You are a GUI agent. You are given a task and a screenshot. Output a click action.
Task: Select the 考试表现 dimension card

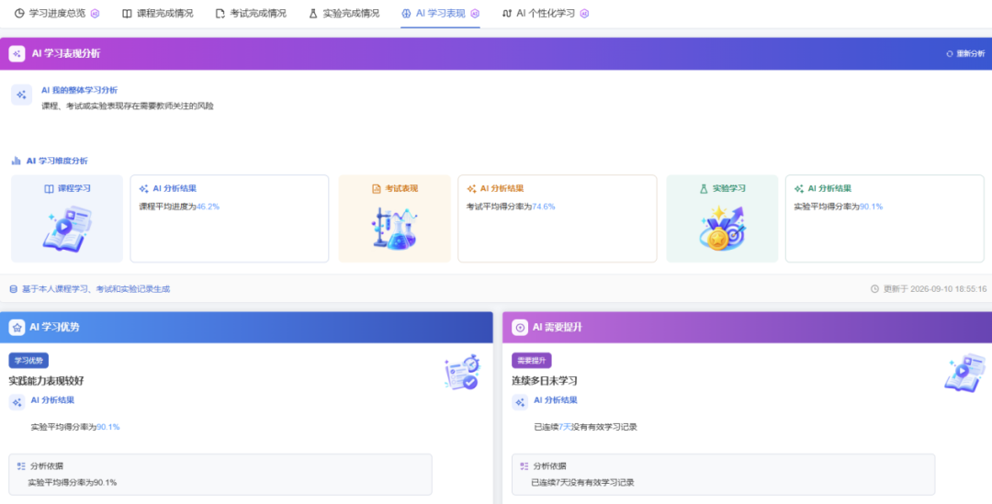click(x=395, y=218)
